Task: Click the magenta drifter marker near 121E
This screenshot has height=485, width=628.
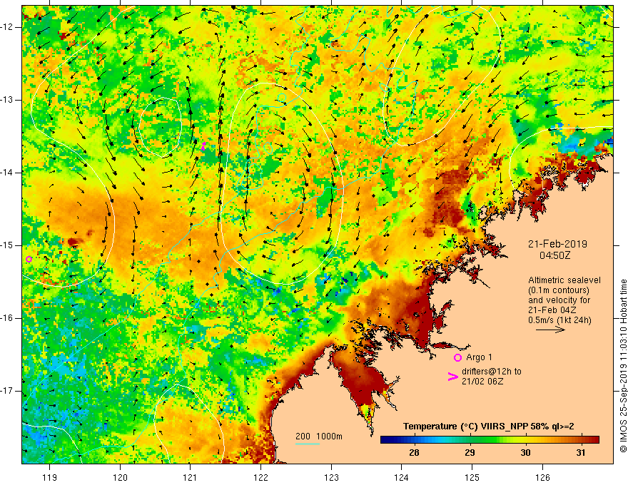Action: [x=203, y=146]
